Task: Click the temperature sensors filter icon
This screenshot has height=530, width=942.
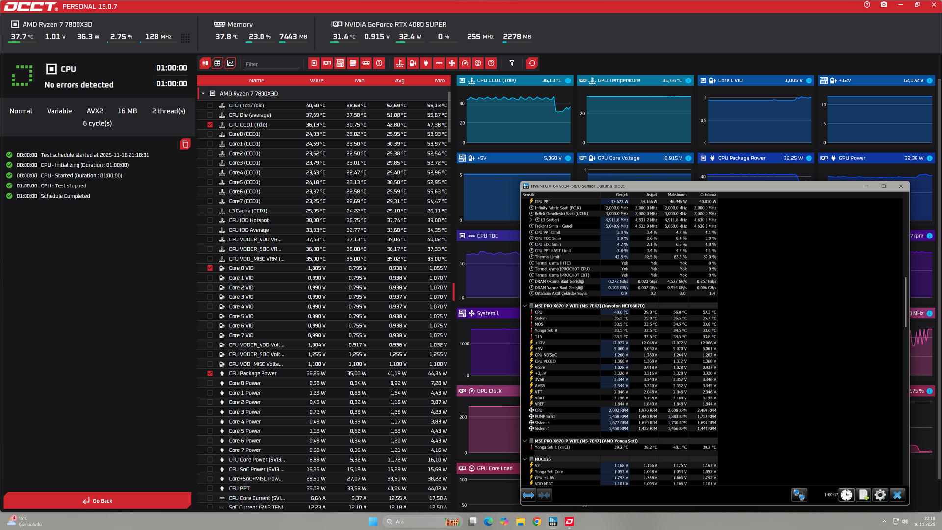Action: coord(400,63)
